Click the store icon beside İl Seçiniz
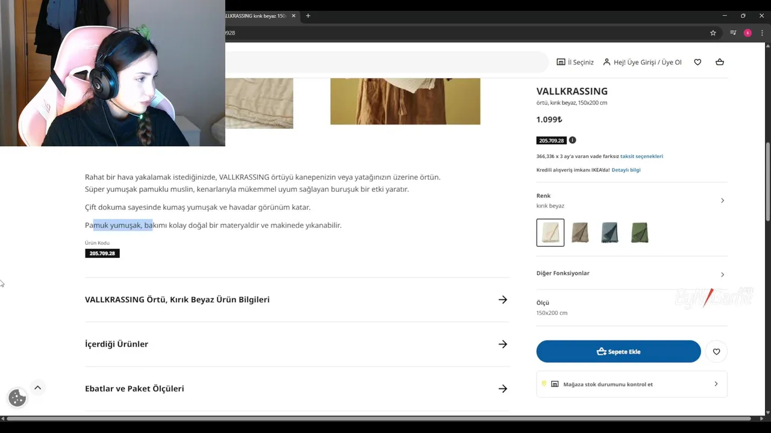The width and height of the screenshot is (771, 433). tap(561, 62)
